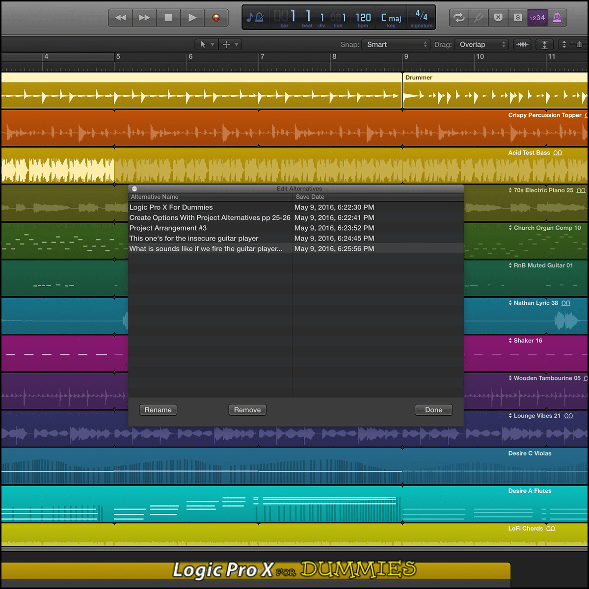The width and height of the screenshot is (589, 589).
Task: Click the red Record button
Action: 216,18
